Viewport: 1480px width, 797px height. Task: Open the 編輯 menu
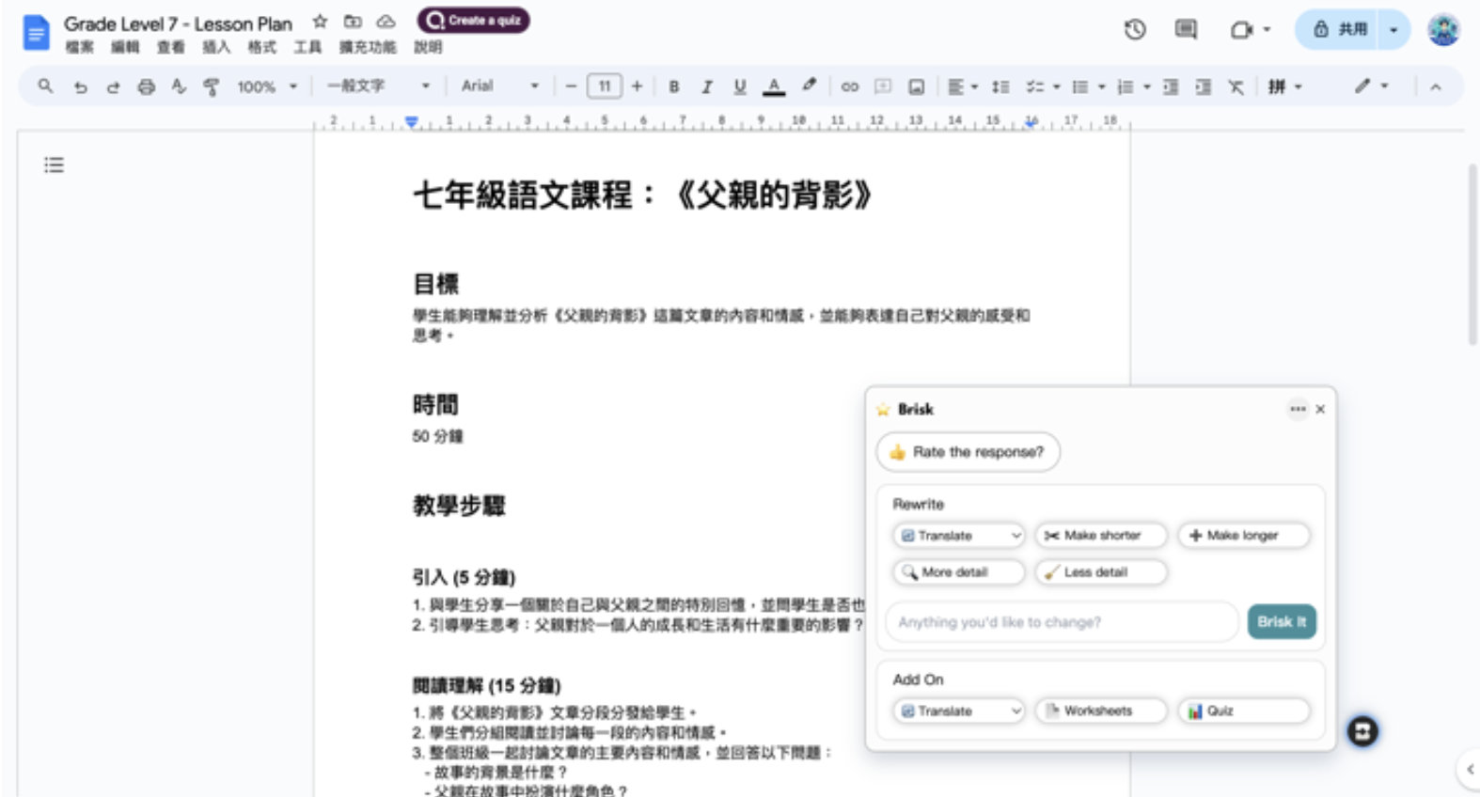pos(125,47)
